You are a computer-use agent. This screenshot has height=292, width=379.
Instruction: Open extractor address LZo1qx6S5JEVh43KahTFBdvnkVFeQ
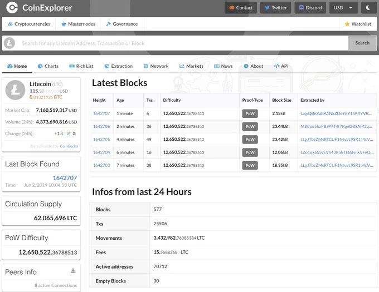click(337, 152)
